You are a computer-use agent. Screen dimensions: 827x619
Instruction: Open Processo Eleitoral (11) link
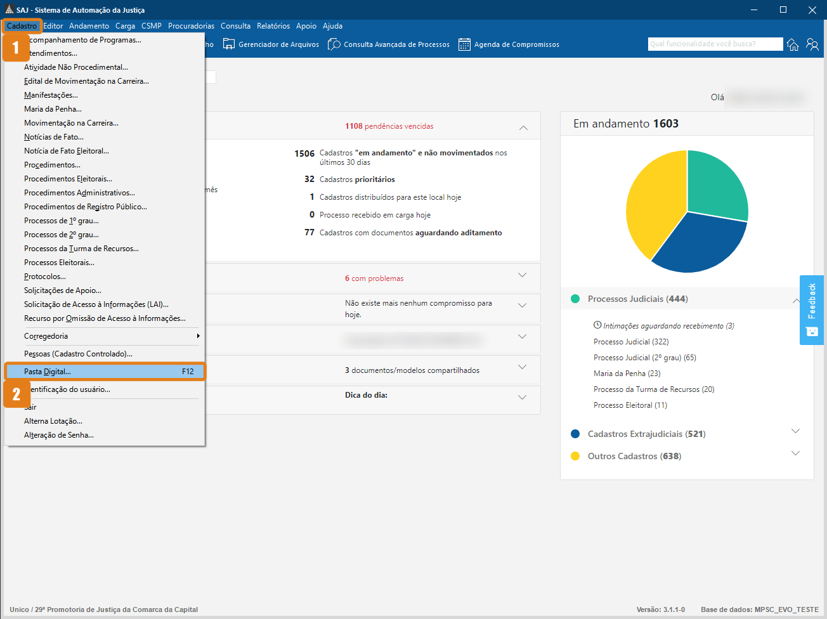point(630,405)
